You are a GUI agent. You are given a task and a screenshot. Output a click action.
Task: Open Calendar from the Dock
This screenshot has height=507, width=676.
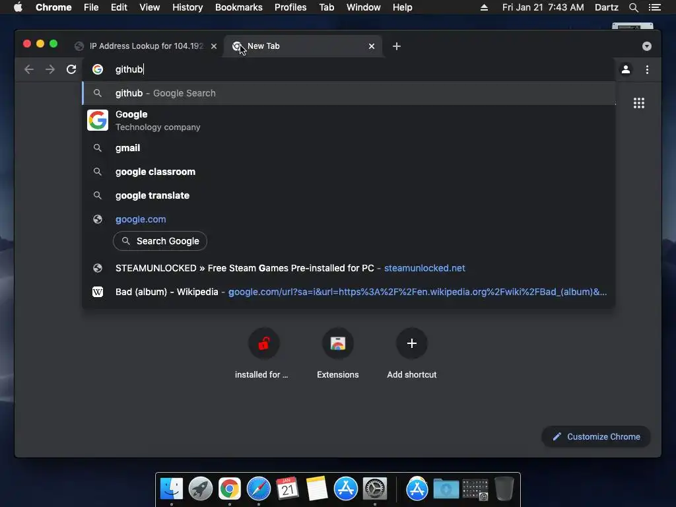click(x=288, y=489)
